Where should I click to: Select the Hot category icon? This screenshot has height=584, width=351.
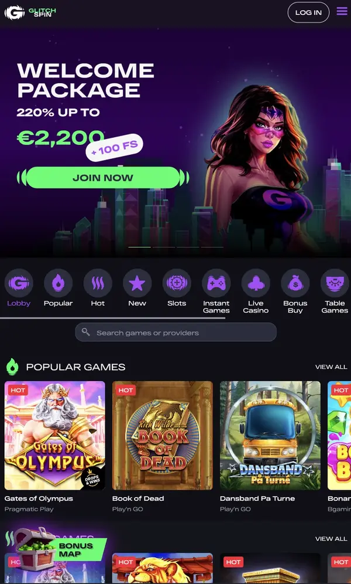[x=98, y=283]
